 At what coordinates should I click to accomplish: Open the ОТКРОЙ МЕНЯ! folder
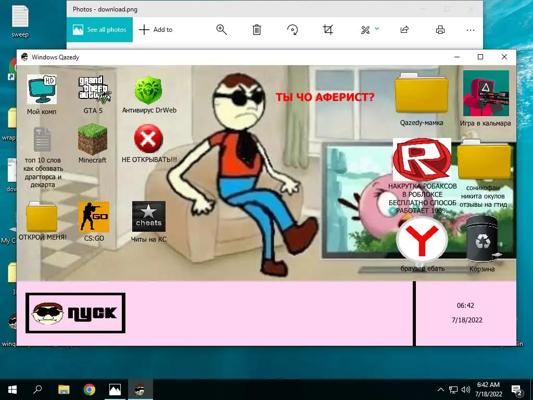42,217
